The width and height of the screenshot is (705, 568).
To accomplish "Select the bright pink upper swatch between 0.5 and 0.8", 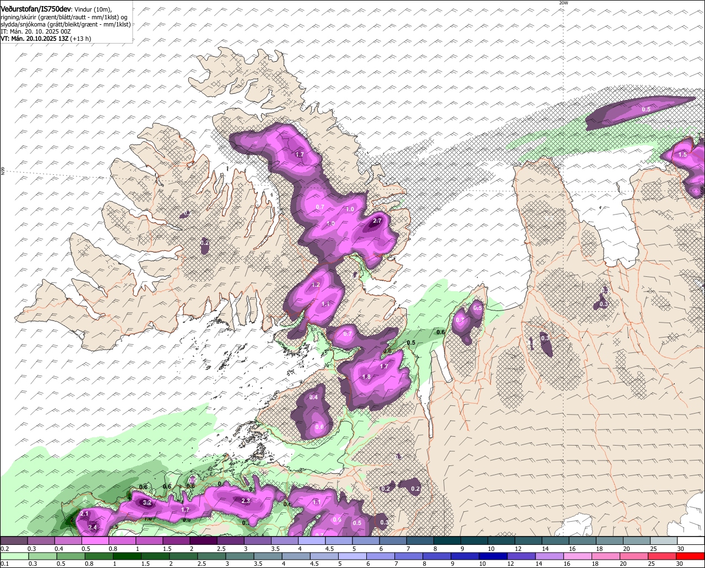I will click(x=95, y=540).
